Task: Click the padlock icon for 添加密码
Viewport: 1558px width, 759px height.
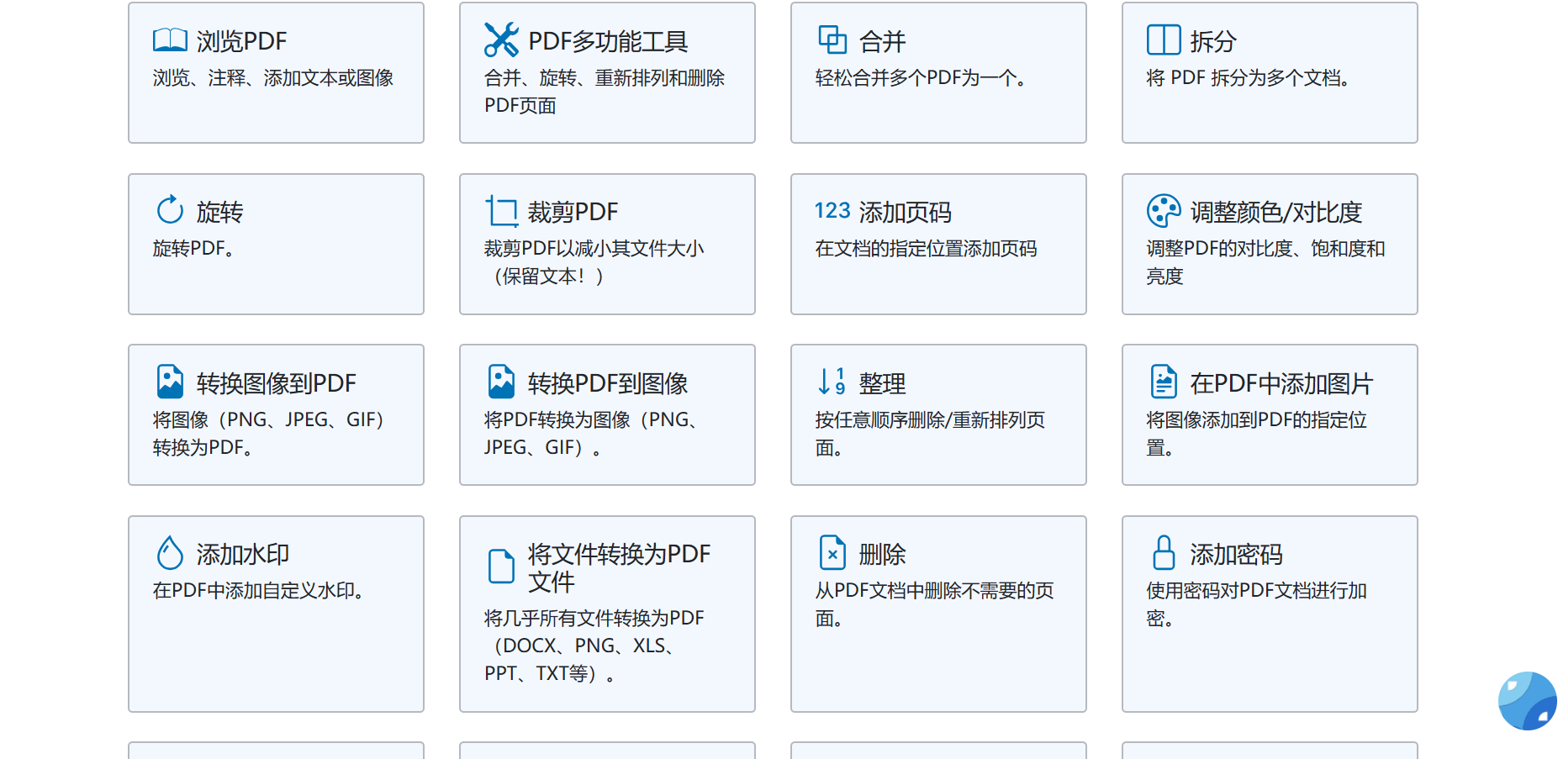Action: 1164,553
